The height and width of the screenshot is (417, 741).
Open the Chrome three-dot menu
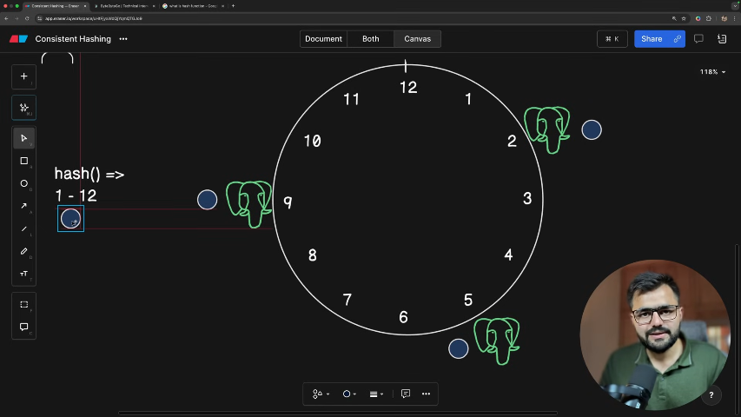[x=735, y=18]
